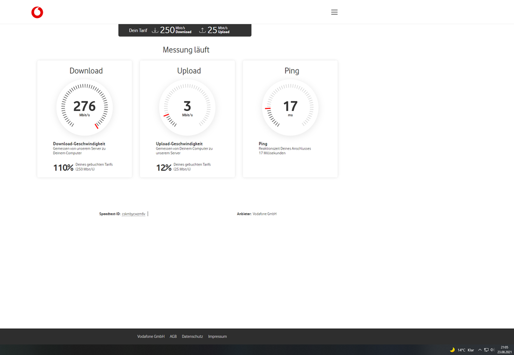Click the moon weather icon in taskbar
This screenshot has width=514, height=355.
(x=452, y=349)
